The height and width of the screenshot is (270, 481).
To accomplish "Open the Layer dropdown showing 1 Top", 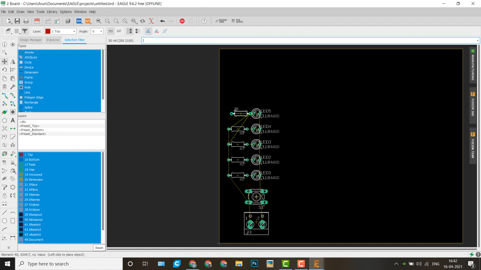I will coord(60,31).
